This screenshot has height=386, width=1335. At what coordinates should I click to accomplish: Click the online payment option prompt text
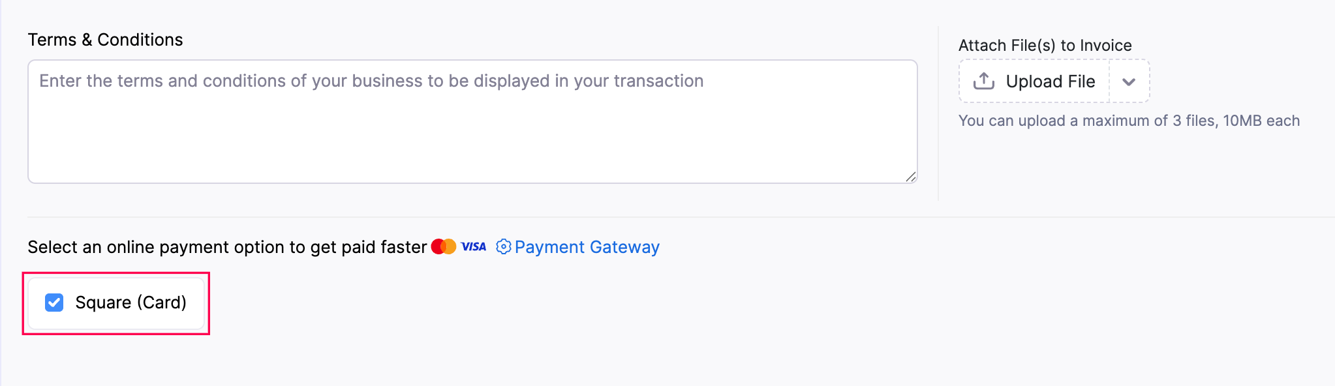(227, 247)
